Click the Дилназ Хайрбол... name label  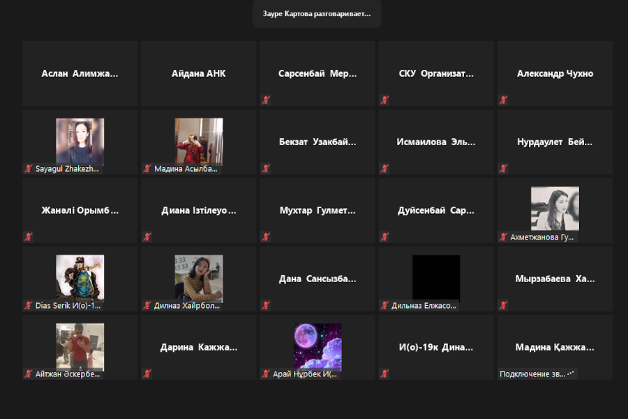(x=187, y=306)
